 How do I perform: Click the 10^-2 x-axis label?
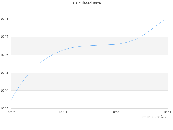coord(11,112)
